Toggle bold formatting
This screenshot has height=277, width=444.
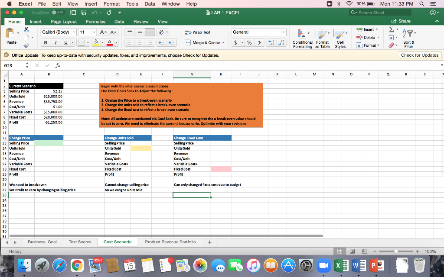pyautogui.click(x=46, y=43)
